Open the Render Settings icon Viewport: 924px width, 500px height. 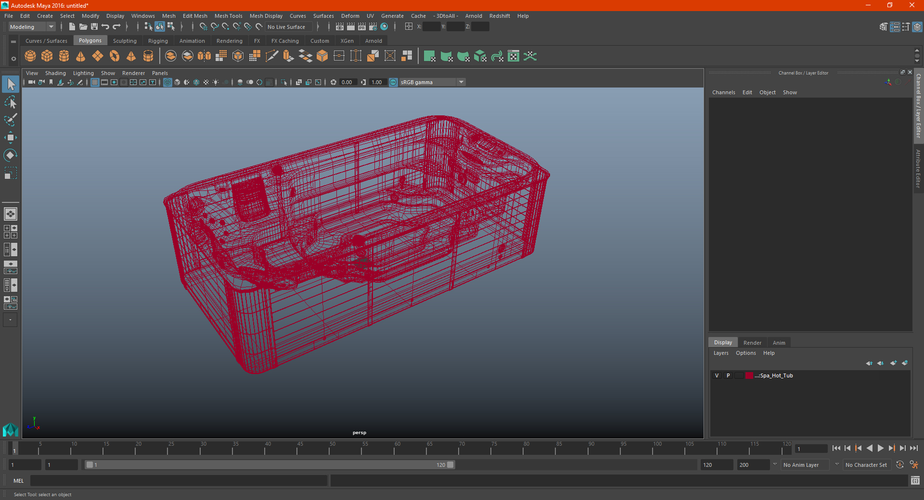click(373, 27)
